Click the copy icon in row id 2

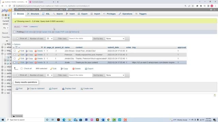point(27,55)
